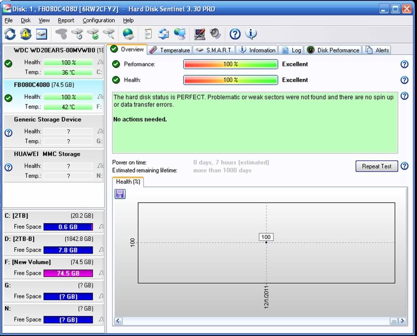Viewport: 417px width, 336px height.
Task: Click the blue info bubble toolbar icon
Action: point(251,34)
